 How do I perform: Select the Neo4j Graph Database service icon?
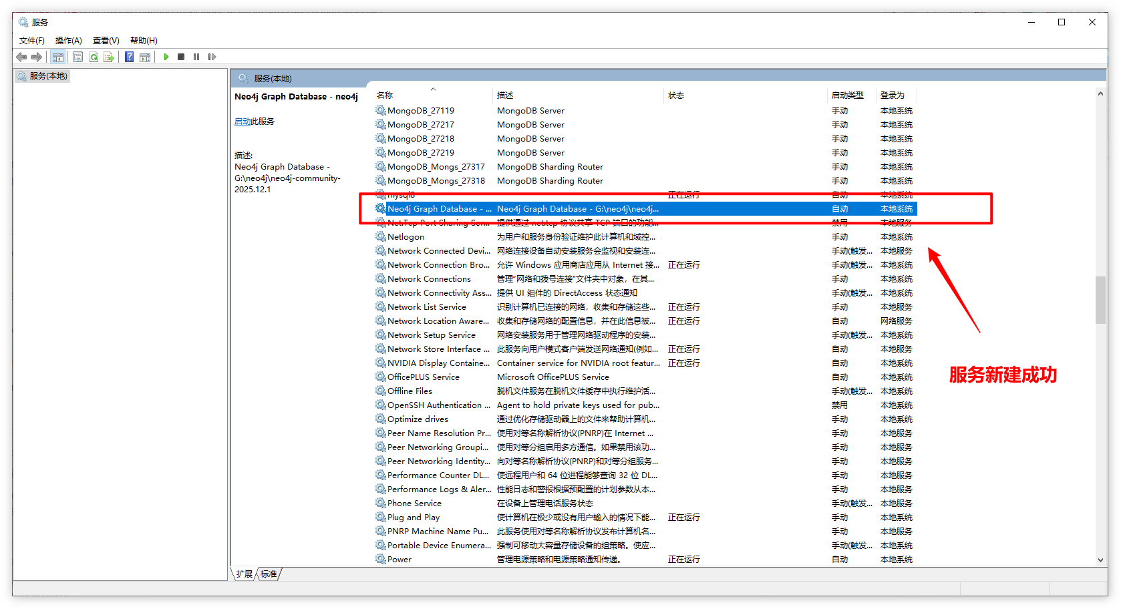(x=381, y=209)
